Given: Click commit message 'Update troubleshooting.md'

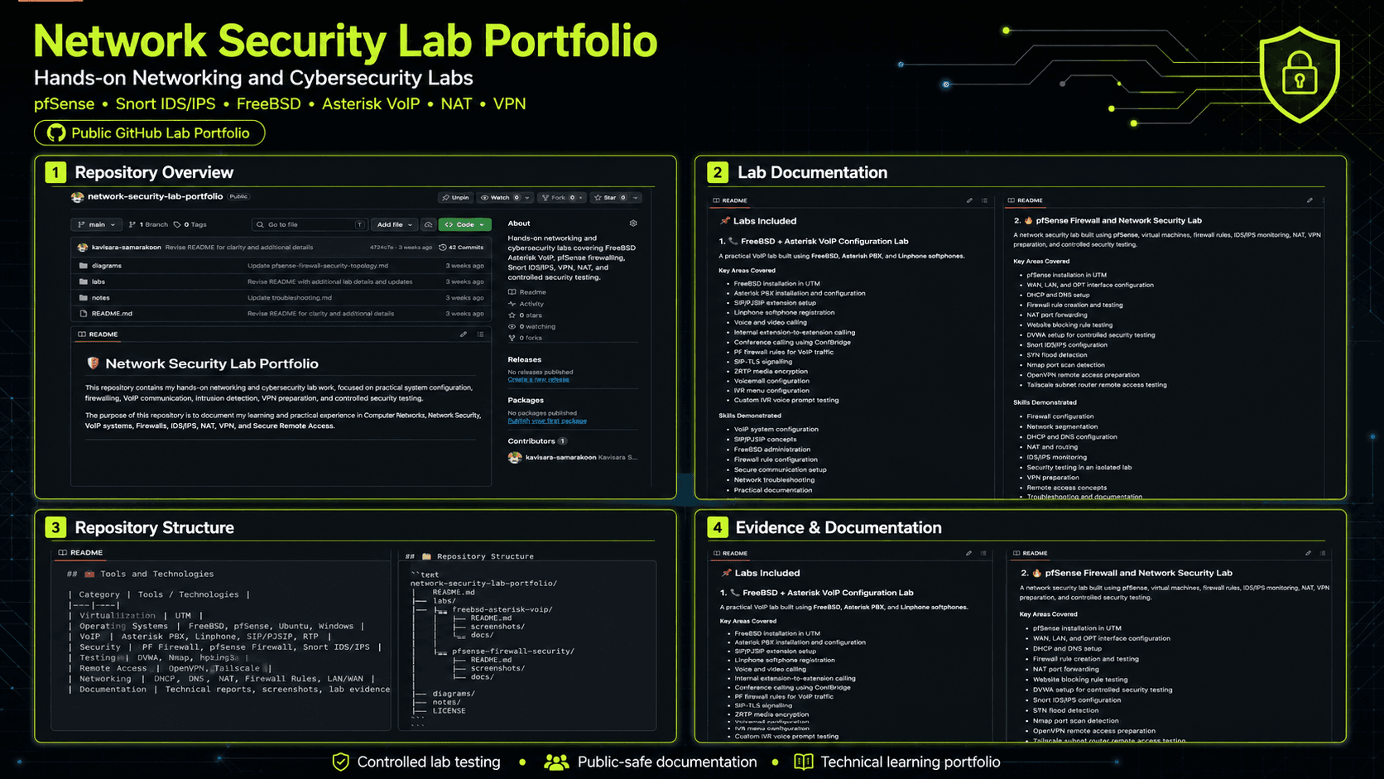Looking at the screenshot, I should pos(290,298).
